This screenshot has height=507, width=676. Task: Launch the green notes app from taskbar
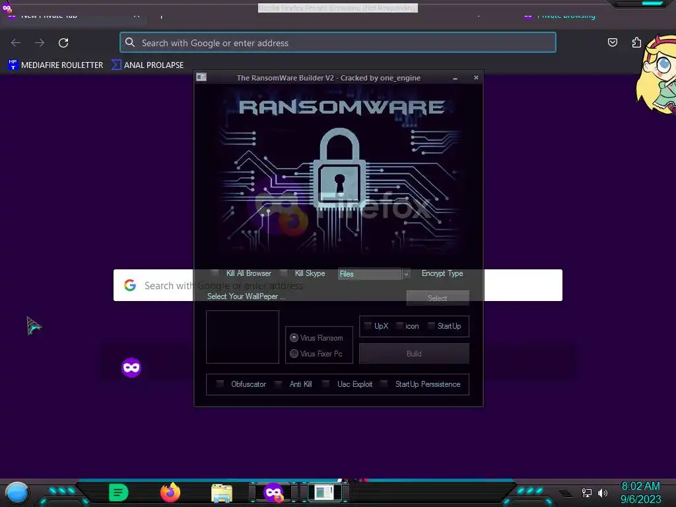(119, 492)
